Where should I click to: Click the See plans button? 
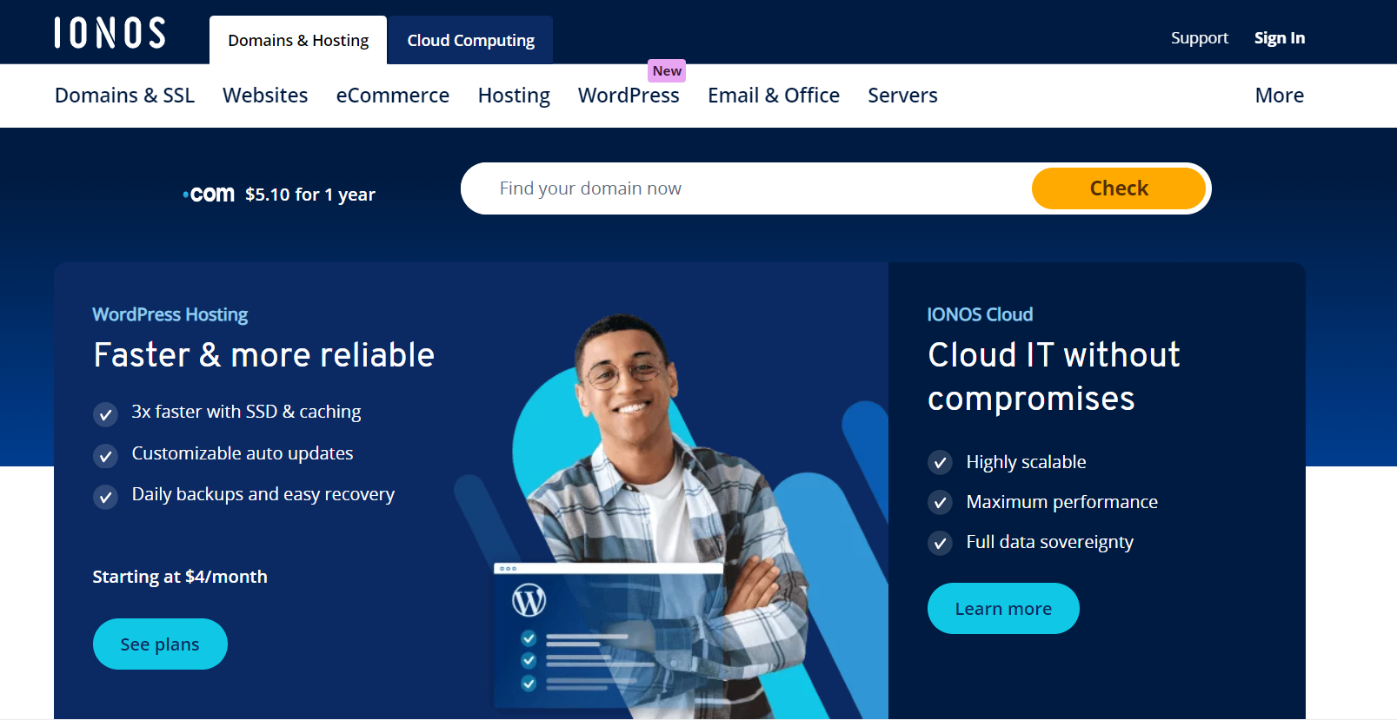pos(160,644)
